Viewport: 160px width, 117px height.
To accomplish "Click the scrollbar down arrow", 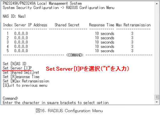I will (157, 102).
